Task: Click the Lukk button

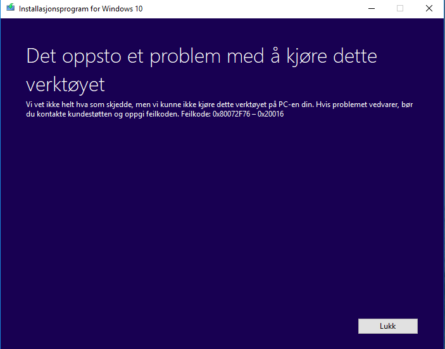Action: click(387, 326)
